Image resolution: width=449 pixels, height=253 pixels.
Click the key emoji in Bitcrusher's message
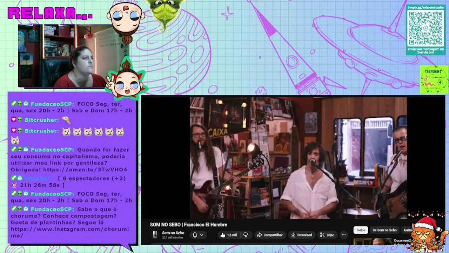click(66, 120)
